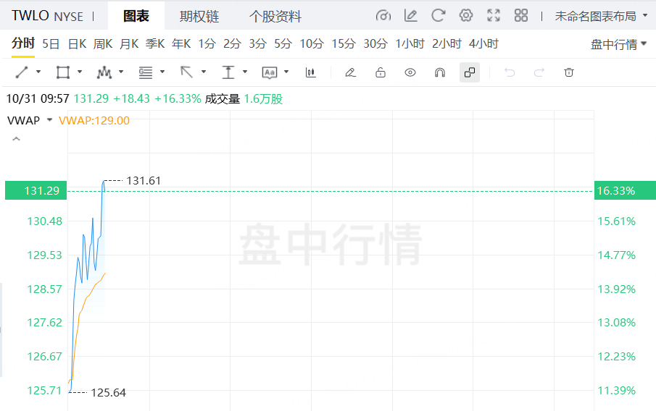Click the pencil edit drawing icon
The image size is (656, 411).
350,72
